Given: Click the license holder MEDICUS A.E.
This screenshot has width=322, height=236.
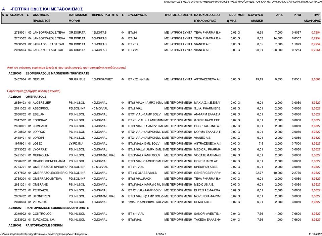Looking at the screenshot, I should point(204,185).
